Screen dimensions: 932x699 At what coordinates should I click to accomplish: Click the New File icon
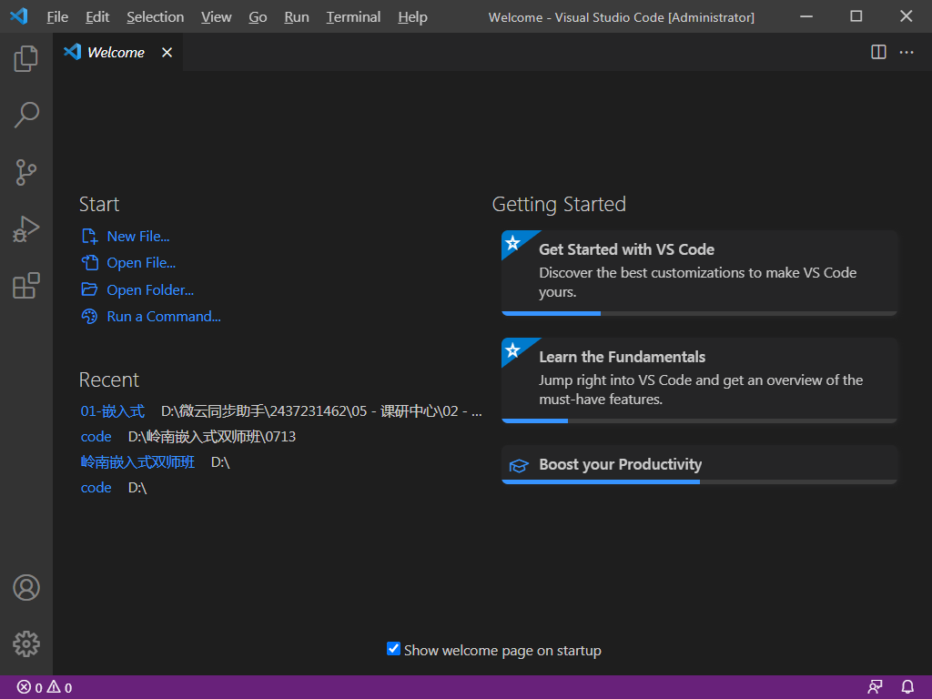[89, 236]
